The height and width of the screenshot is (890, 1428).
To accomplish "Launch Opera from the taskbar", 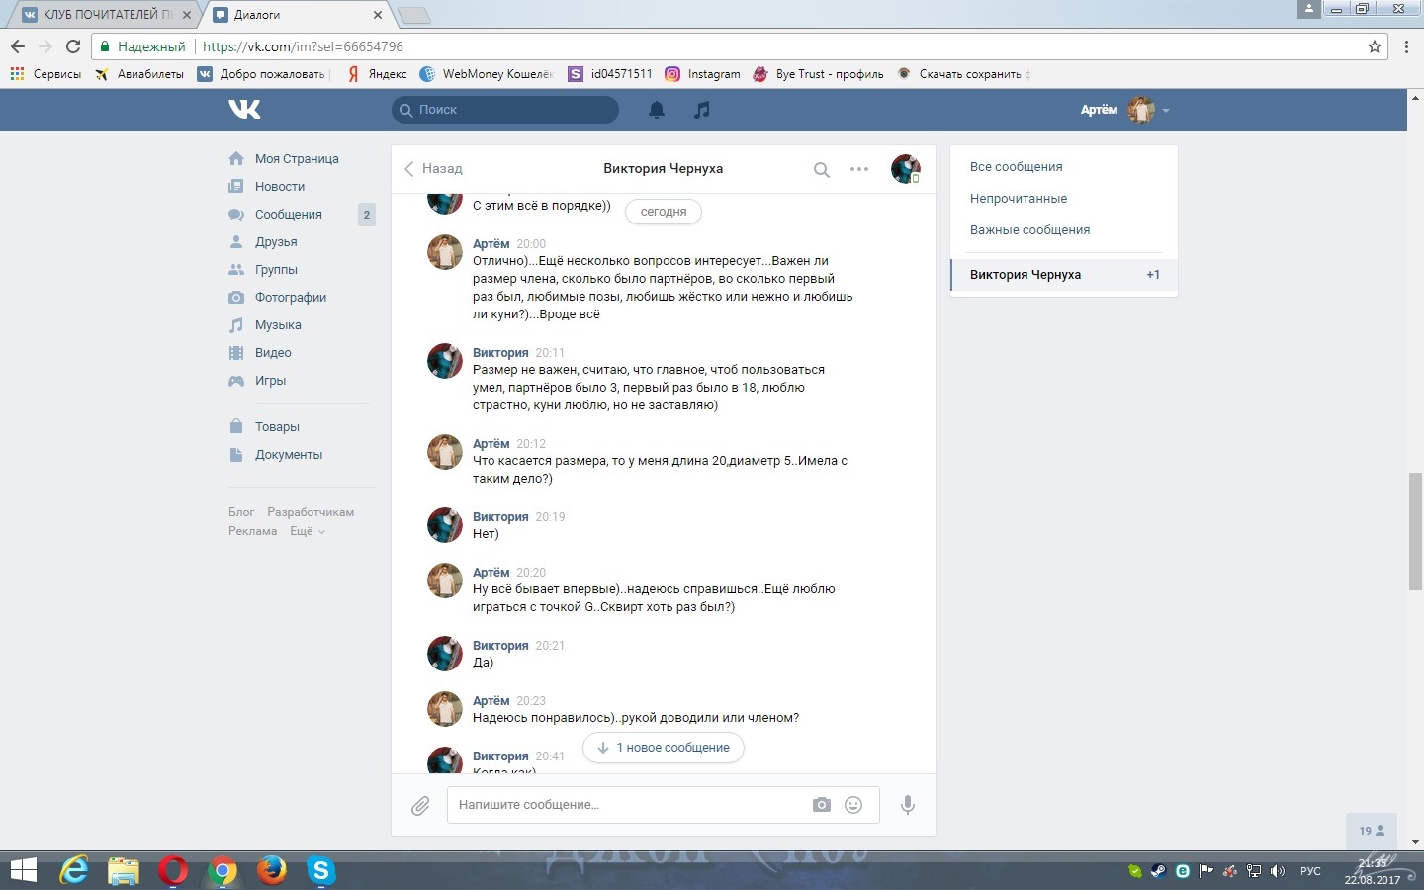I will point(173,871).
